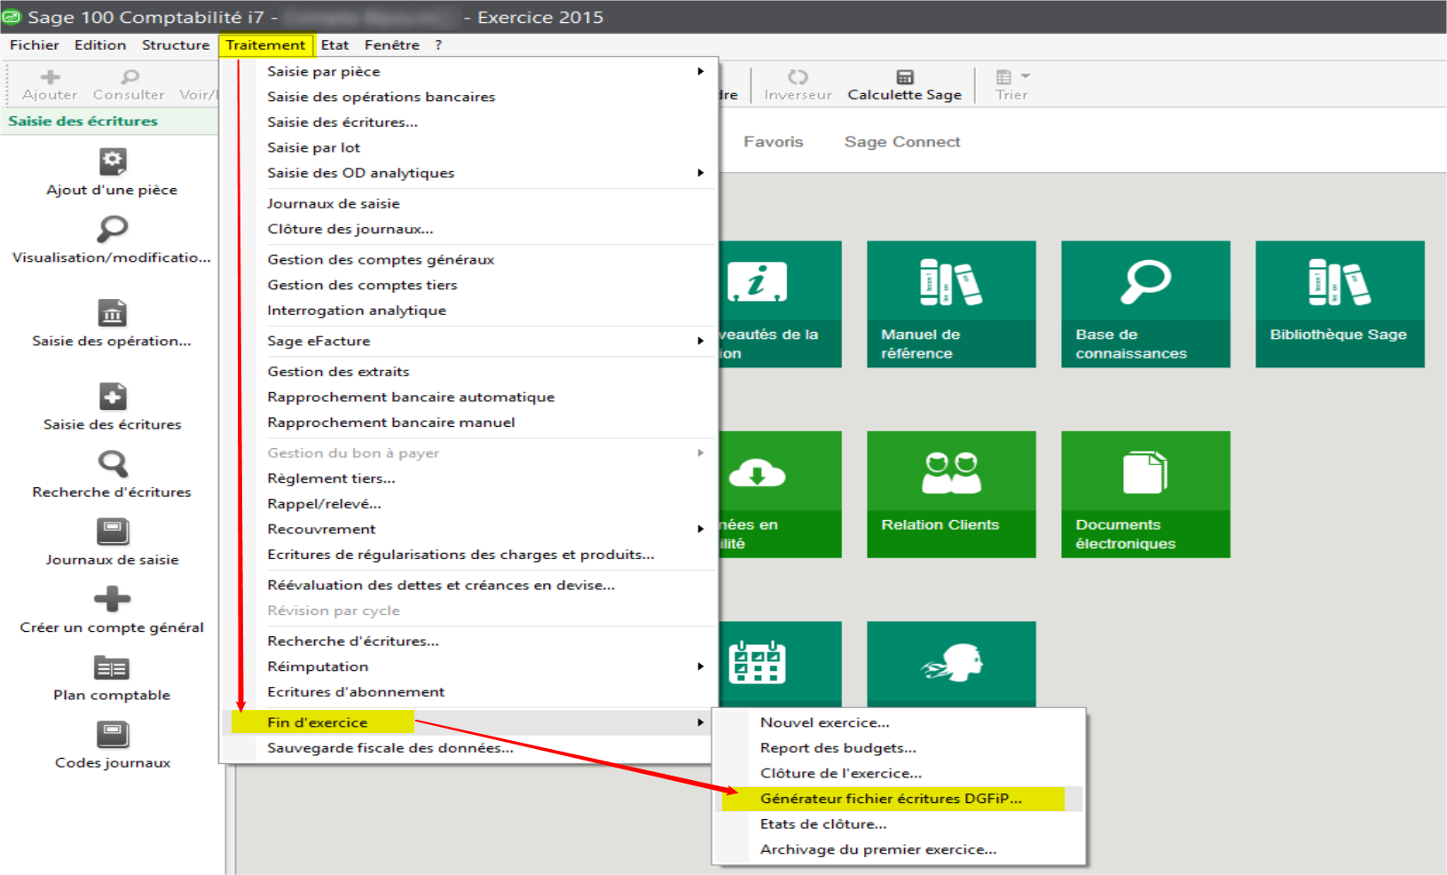Choose Clôture de l'exercice menu entry
Viewport: 1447px width, 875px height.
point(840,773)
